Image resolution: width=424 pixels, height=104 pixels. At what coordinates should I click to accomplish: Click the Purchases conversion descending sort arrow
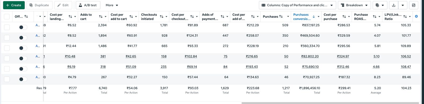(x=314, y=16)
